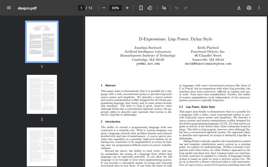Click the zoom out minus button
This screenshot has height=167, width=268.
click(x=104, y=8)
